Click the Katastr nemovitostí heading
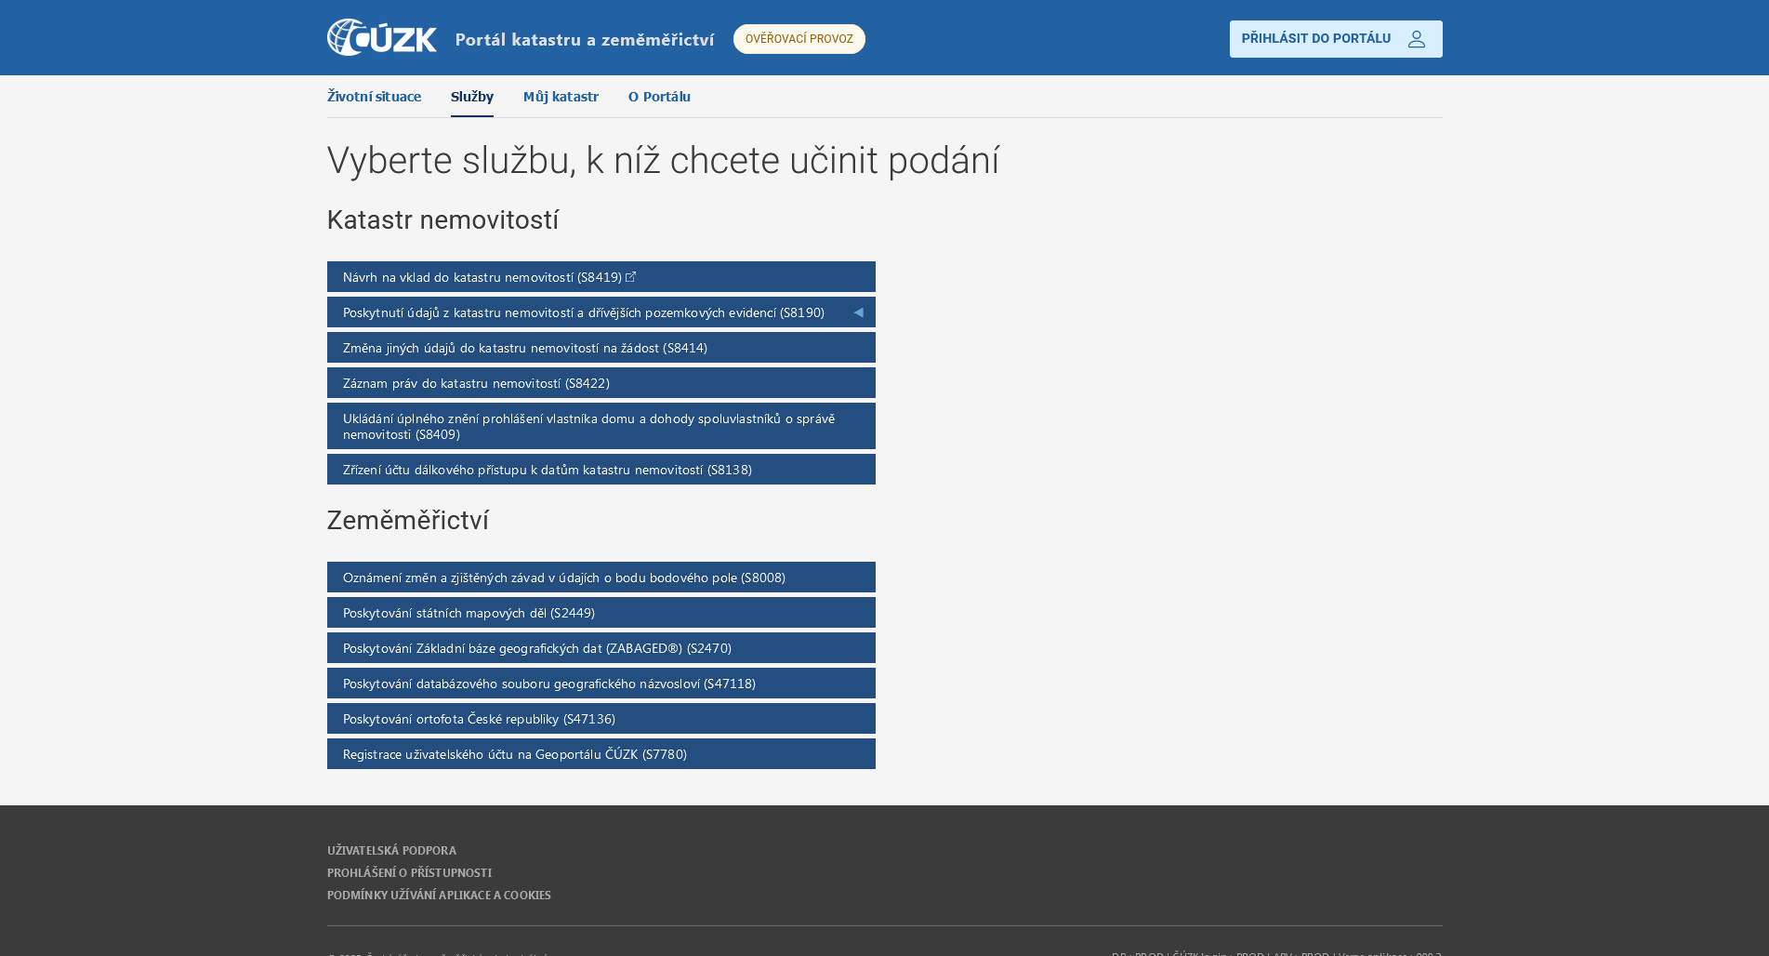1769x956 pixels. click(x=442, y=220)
